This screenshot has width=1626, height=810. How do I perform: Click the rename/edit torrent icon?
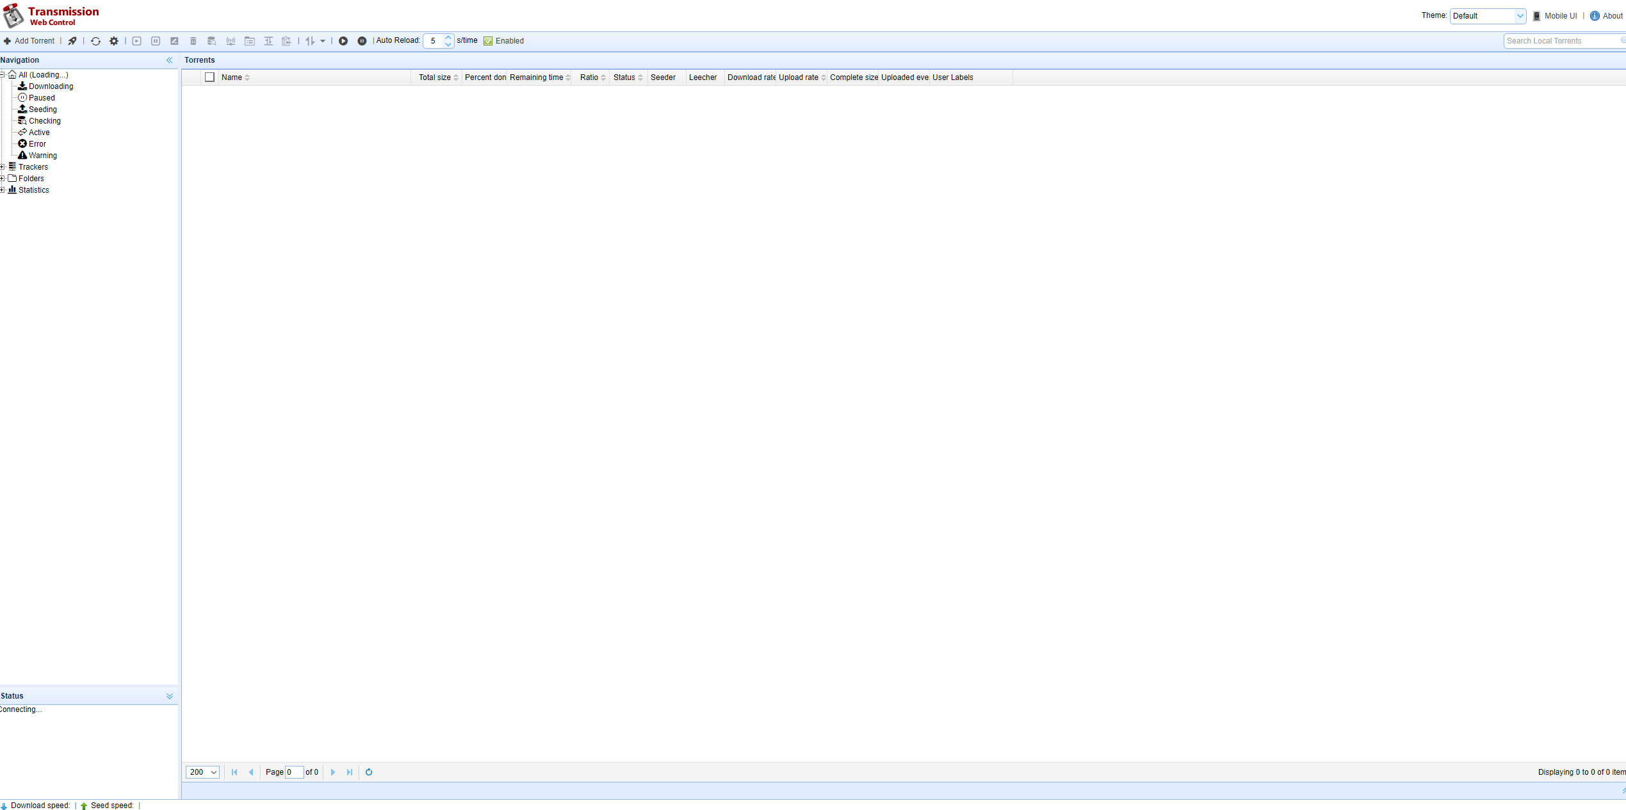tap(174, 41)
